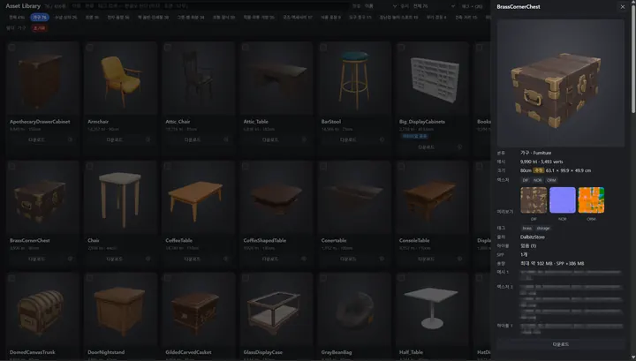The height and width of the screenshot is (361, 636).
Task: Open info icon on Conertable card
Action: pos(382,259)
